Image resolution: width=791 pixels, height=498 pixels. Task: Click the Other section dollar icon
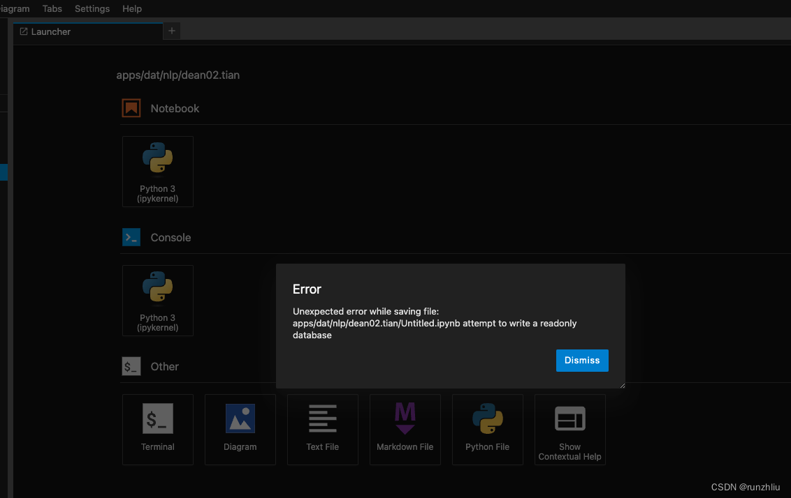coord(131,366)
